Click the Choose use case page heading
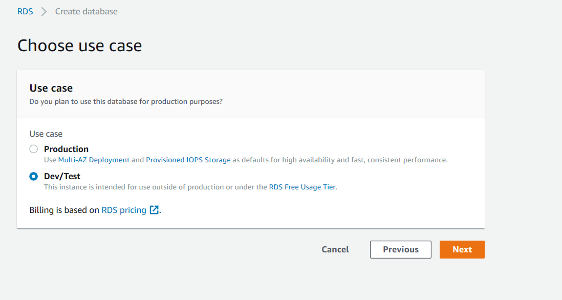The height and width of the screenshot is (300, 562). (x=79, y=46)
